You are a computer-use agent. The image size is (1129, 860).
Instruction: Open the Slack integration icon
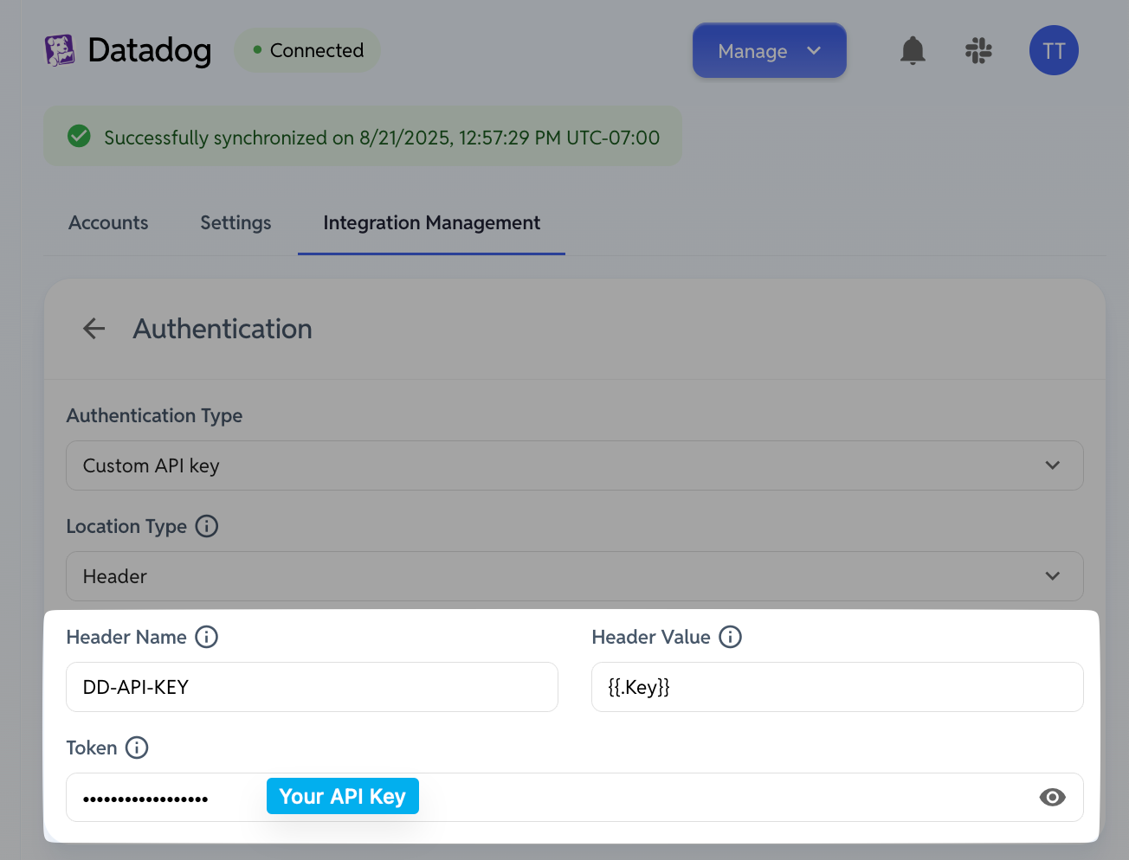(978, 50)
